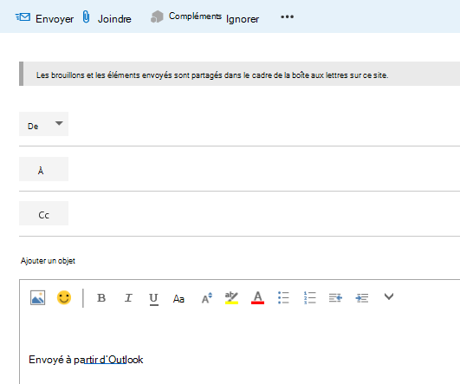Click the De from button
460x384 pixels.
(43, 124)
